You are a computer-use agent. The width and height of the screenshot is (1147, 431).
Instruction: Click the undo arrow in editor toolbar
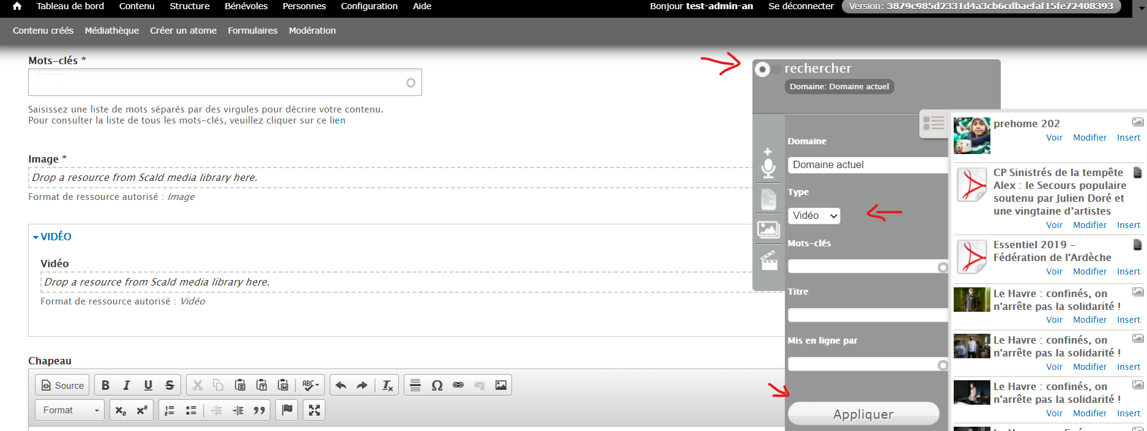coord(341,385)
